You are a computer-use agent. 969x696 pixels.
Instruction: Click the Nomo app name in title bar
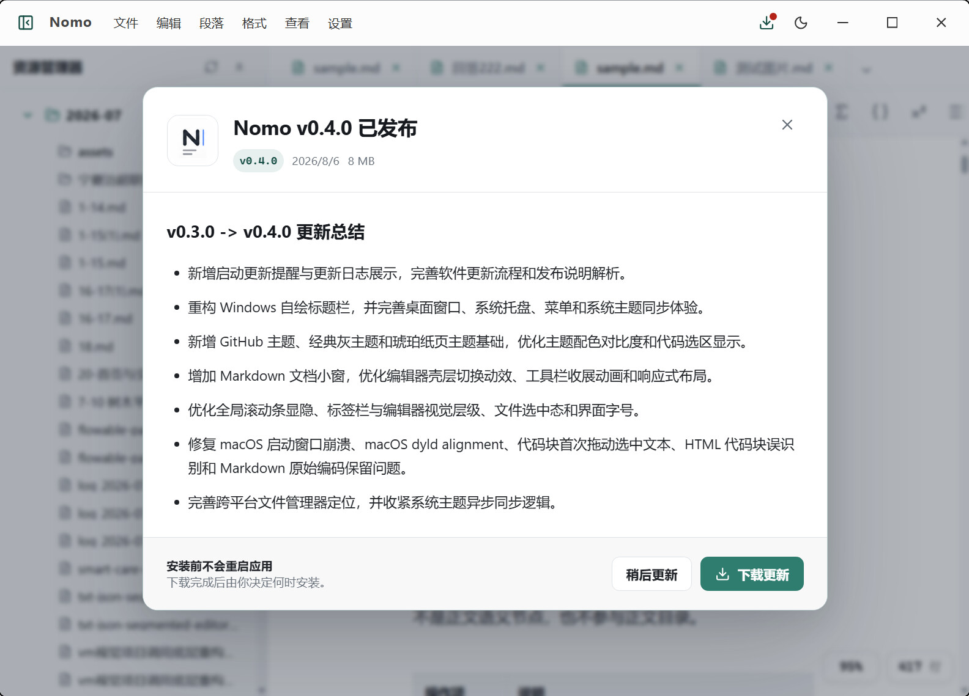[x=70, y=23]
